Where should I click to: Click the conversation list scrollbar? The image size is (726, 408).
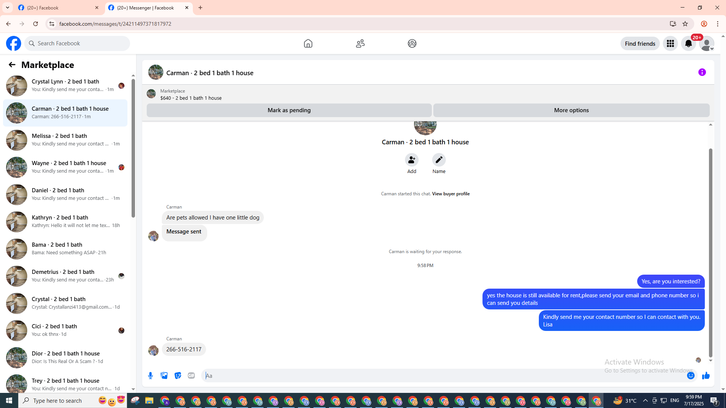click(x=133, y=148)
